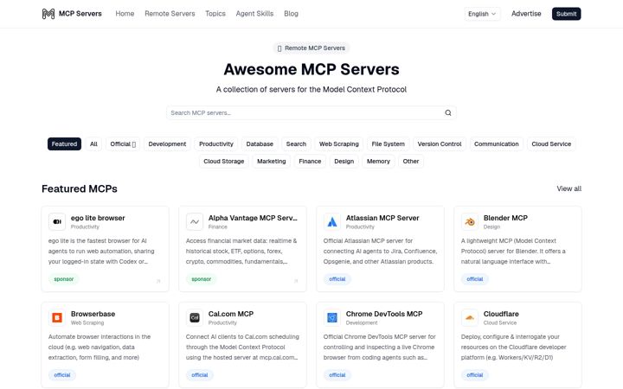
Task: Open the English language dropdown
Action: [x=482, y=14]
